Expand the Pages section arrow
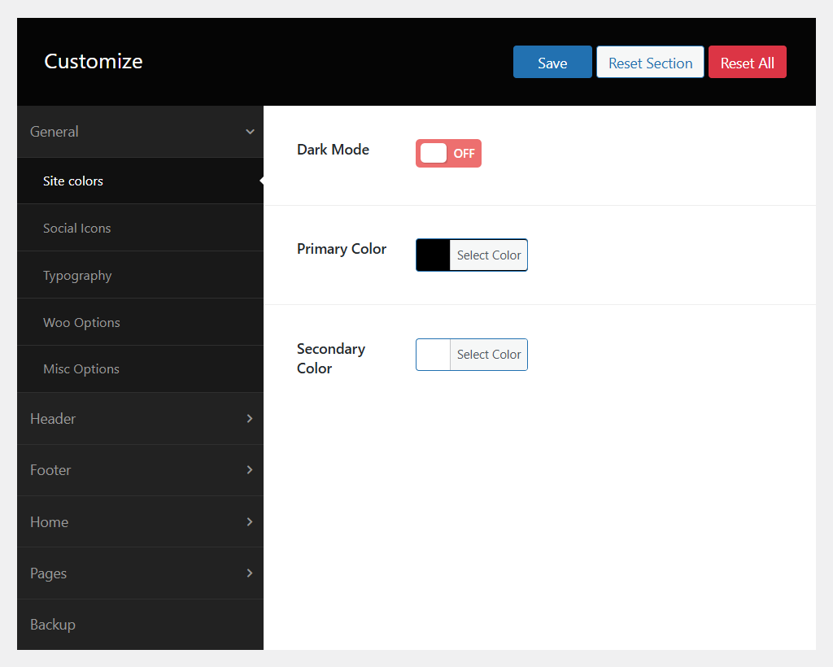The height and width of the screenshot is (667, 833). [x=250, y=573]
